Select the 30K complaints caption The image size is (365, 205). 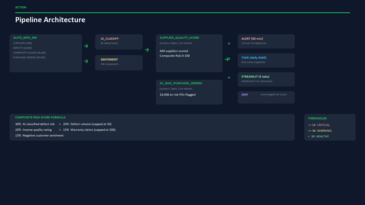coord(110,64)
